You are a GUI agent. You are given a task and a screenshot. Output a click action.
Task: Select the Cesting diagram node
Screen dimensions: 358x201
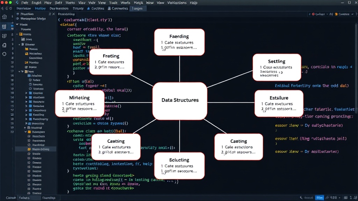point(116,147)
